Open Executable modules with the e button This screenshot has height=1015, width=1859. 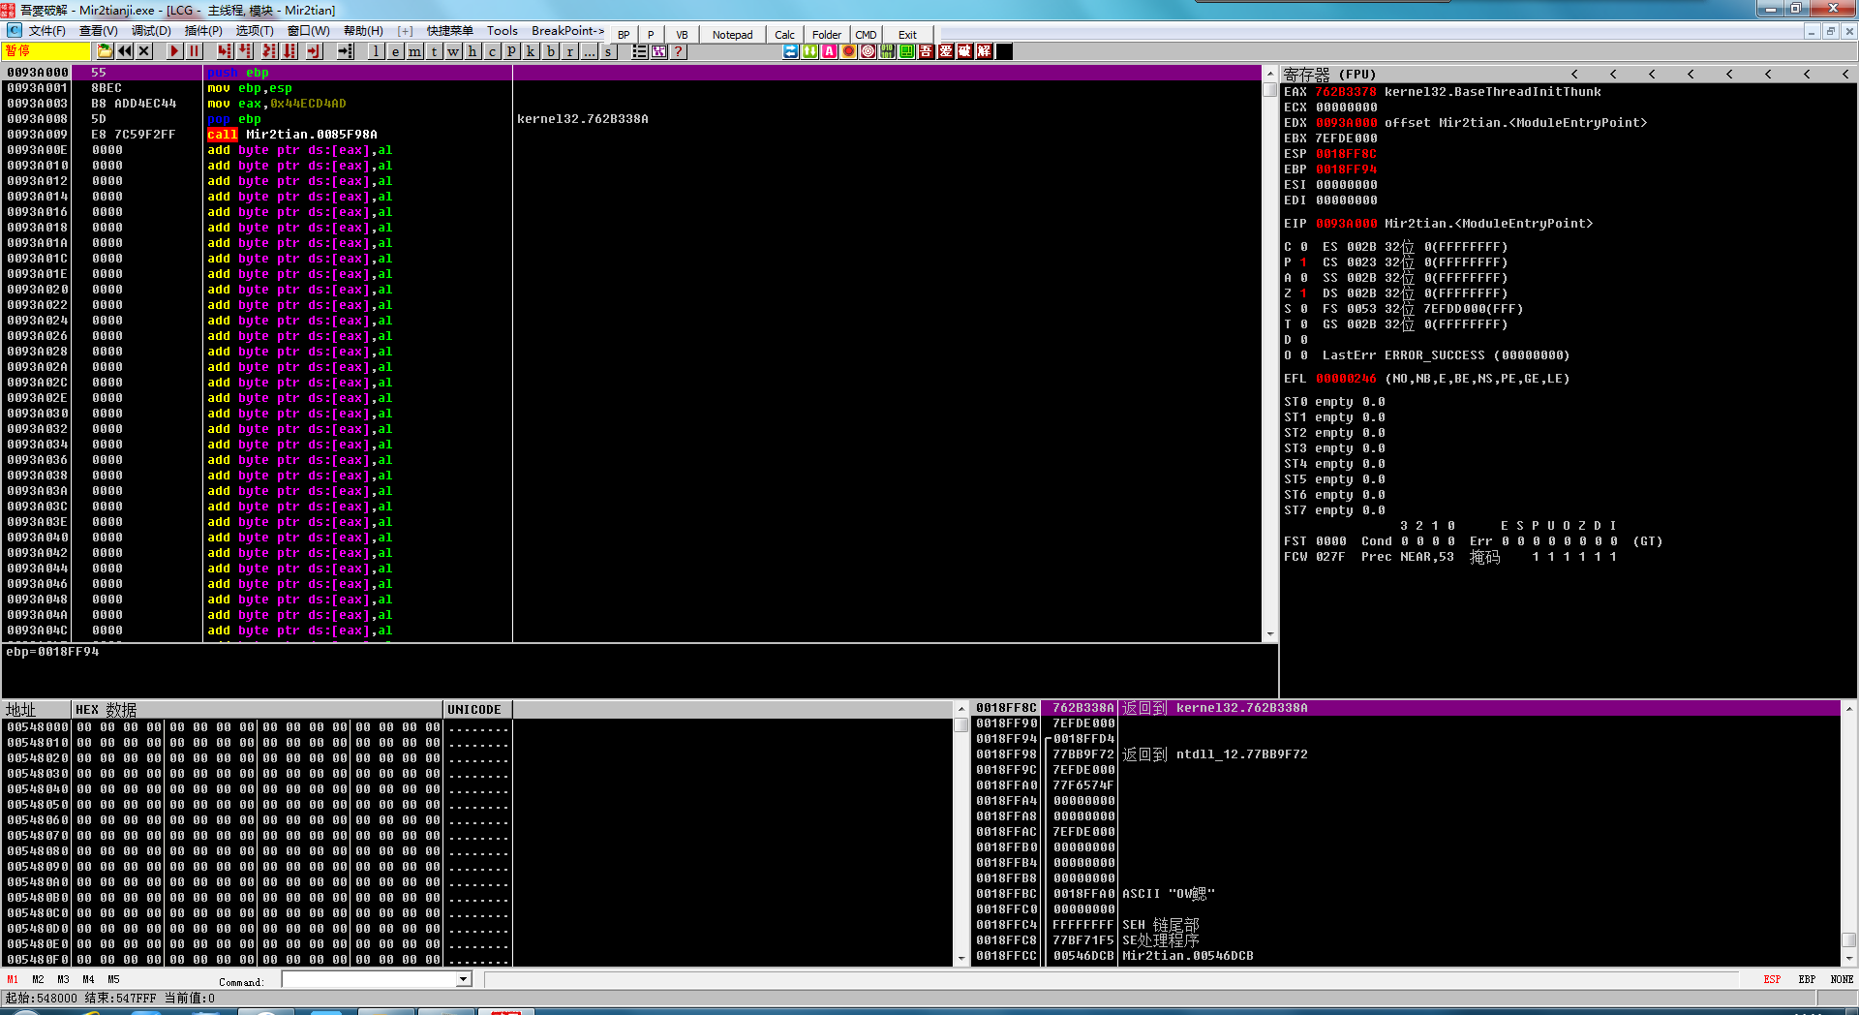point(395,51)
